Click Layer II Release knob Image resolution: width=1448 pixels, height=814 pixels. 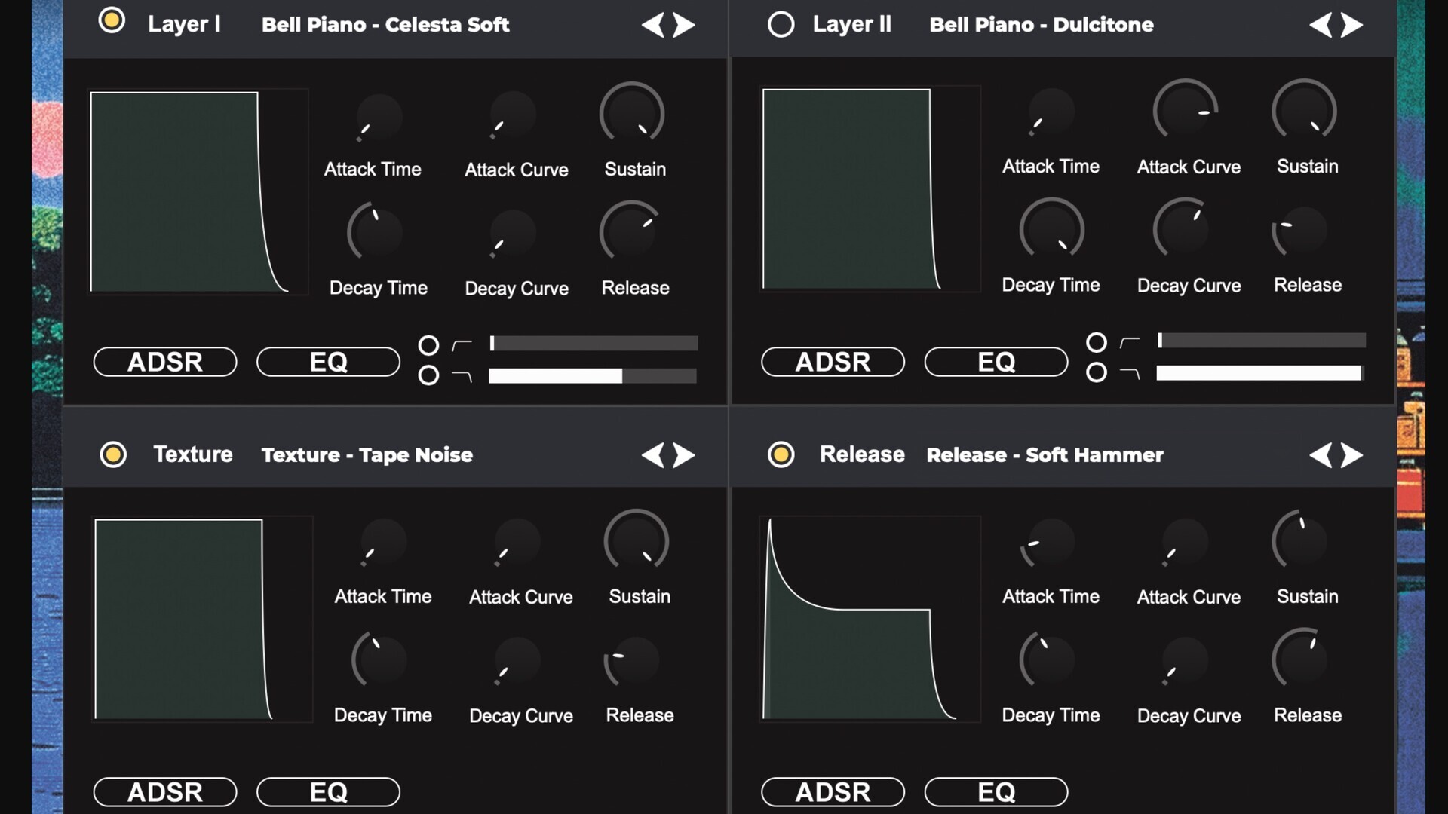click(x=1302, y=231)
